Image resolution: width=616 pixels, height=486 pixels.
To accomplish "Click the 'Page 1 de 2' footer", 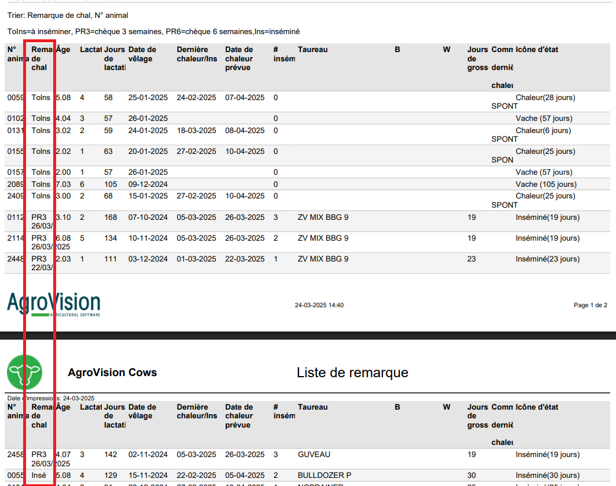I will [591, 305].
